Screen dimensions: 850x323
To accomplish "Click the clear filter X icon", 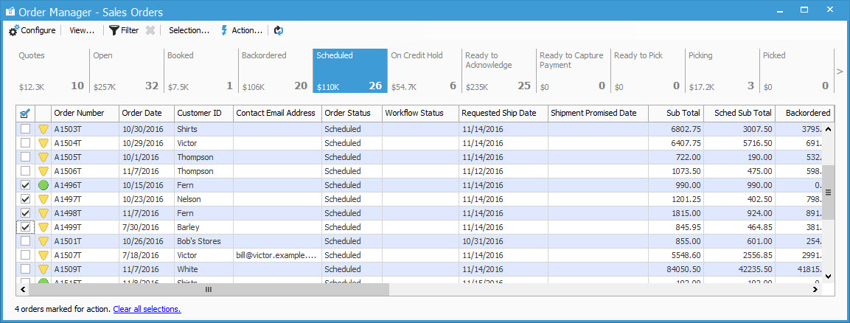I will click(150, 30).
